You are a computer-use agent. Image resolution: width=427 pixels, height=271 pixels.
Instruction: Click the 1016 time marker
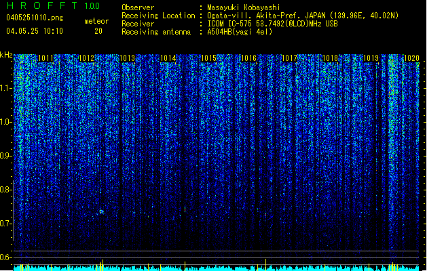point(249,58)
